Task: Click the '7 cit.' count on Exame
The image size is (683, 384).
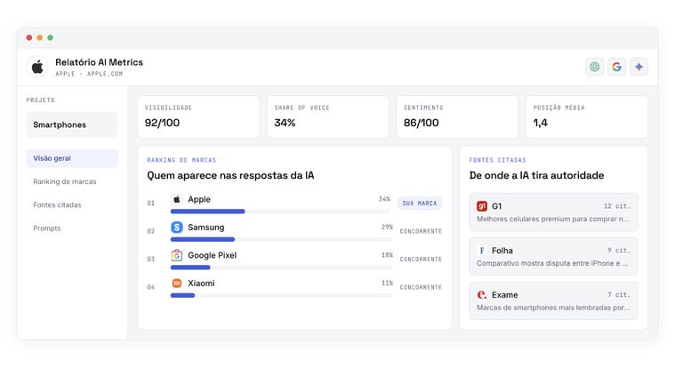Action: pyautogui.click(x=619, y=295)
